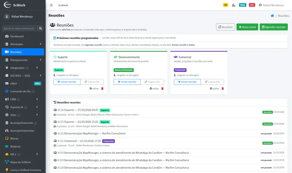Start meeting in the Desenvolvimento room
The width and height of the screenshot is (292, 173).
click(127, 82)
